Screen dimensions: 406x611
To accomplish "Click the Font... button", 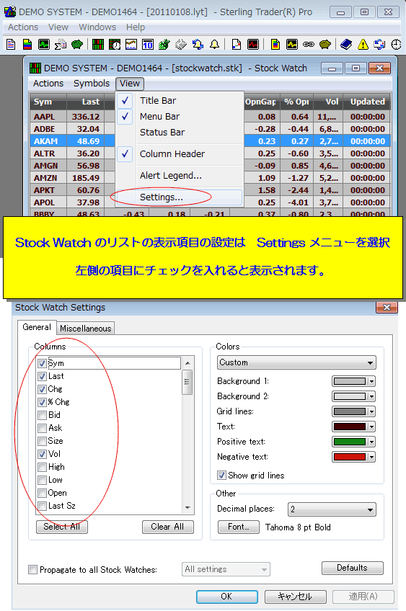I will (x=238, y=527).
